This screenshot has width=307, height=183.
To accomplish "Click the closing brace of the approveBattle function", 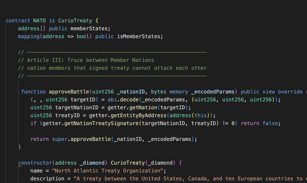I will (20, 147).
